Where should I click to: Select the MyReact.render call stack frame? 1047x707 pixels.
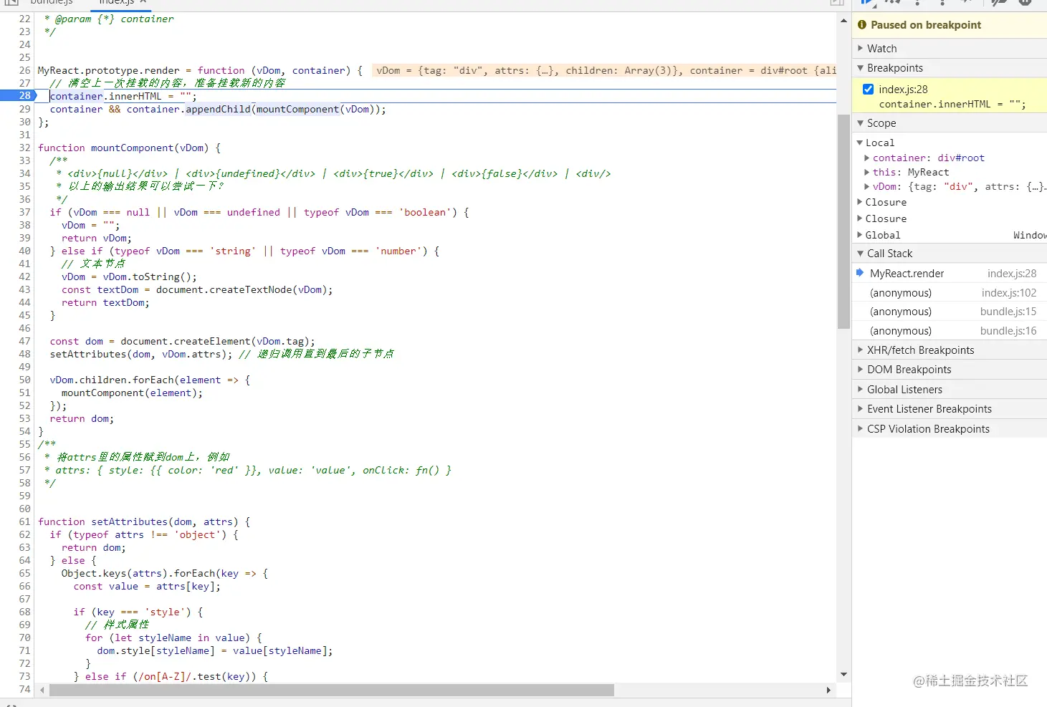950,274
